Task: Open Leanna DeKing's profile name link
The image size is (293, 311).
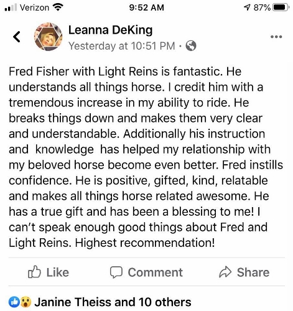Action: tap(110, 30)
